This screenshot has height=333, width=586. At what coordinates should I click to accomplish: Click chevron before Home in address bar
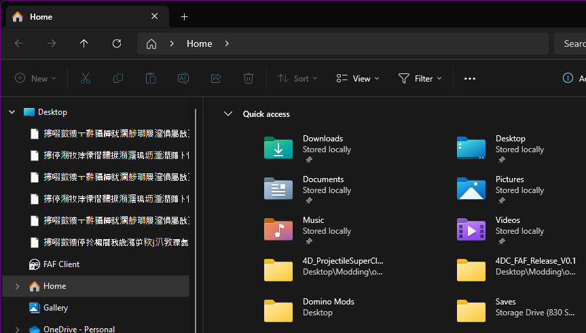[172, 43]
